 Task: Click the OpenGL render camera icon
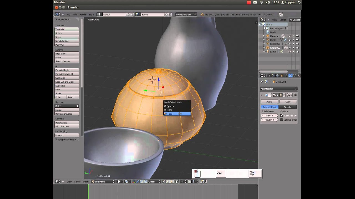click(201, 182)
